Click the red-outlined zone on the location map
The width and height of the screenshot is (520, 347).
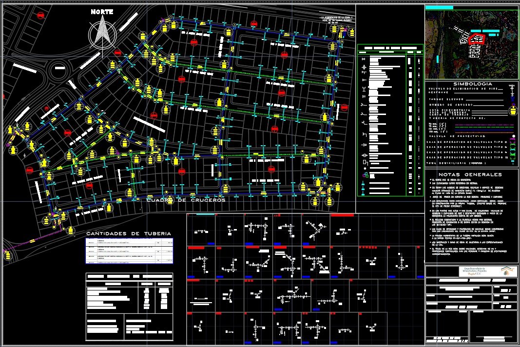[x=477, y=39]
